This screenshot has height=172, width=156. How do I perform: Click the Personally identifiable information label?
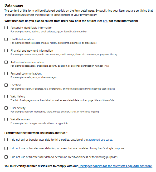pos(31,28)
